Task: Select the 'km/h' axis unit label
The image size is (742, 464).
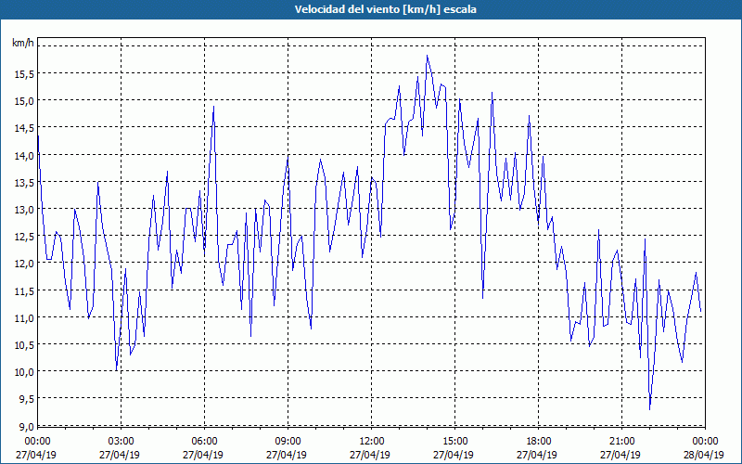Action: 23,43
